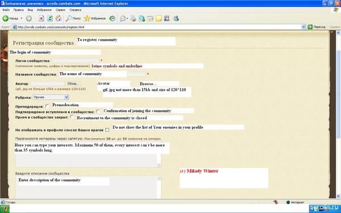Stop page loading with the red X icon
The width and height of the screenshot is (341, 213).
41,19
